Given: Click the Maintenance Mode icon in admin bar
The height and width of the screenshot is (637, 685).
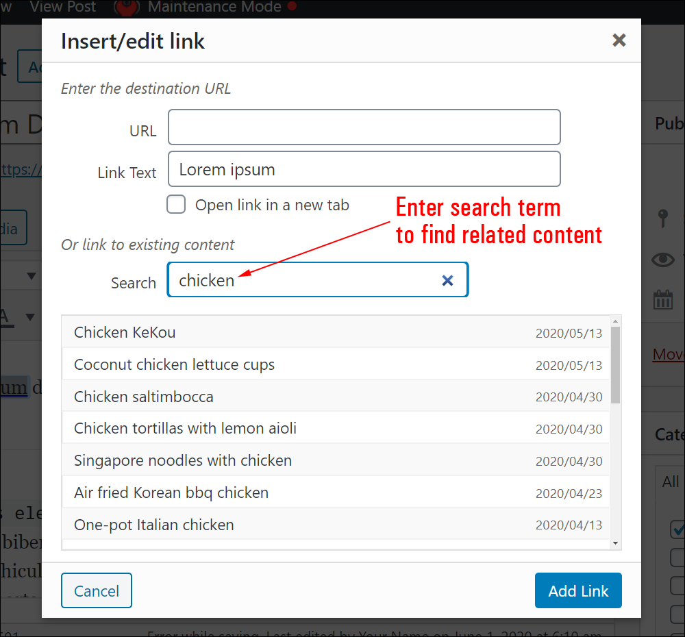Looking at the screenshot, I should click(x=127, y=8).
